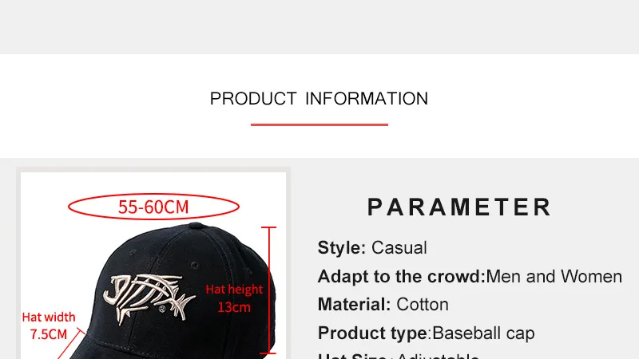Click the red underline below the heading
The width and height of the screenshot is (639, 359).
[319, 124]
